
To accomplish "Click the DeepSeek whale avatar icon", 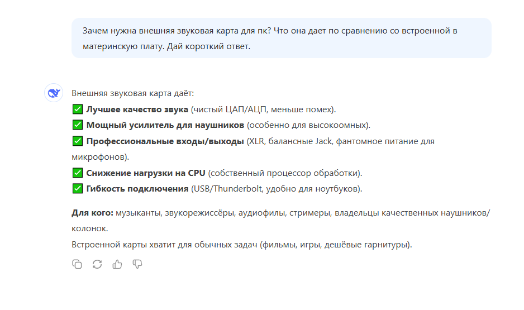I will (x=54, y=93).
